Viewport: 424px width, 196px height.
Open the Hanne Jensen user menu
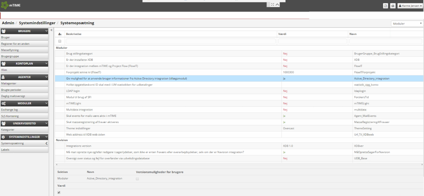(410, 6)
